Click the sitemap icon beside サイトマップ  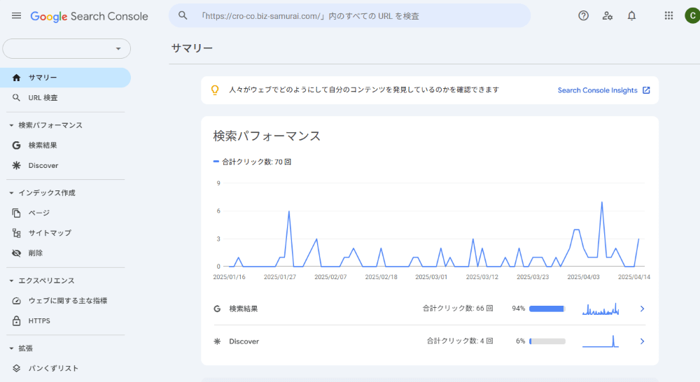[x=17, y=233]
